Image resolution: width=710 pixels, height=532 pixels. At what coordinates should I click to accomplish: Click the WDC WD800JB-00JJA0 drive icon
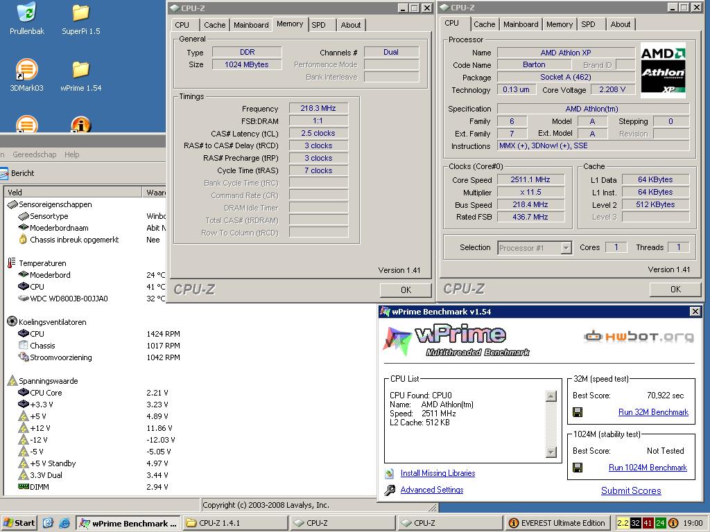24,298
